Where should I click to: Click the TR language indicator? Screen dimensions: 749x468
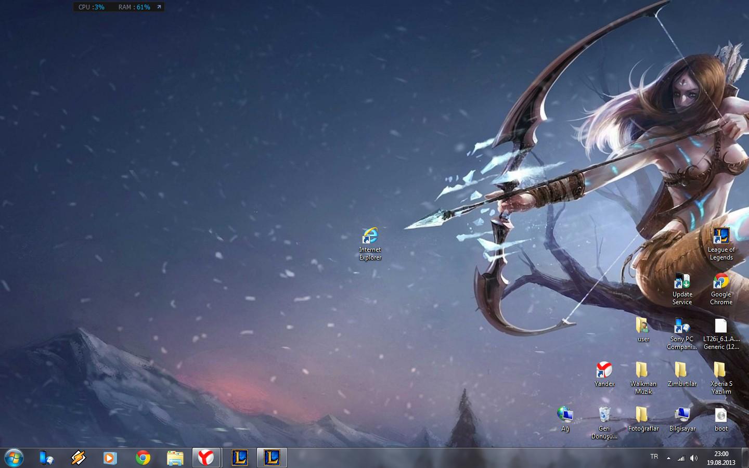654,457
